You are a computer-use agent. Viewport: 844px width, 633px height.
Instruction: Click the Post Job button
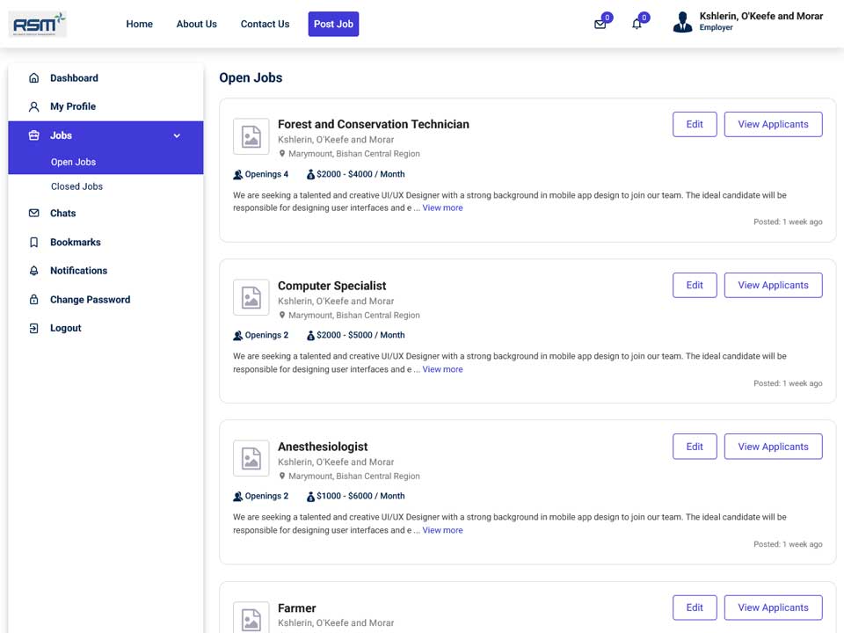click(333, 25)
